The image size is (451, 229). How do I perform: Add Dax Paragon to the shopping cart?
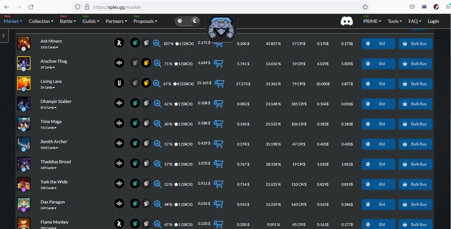click(x=219, y=204)
